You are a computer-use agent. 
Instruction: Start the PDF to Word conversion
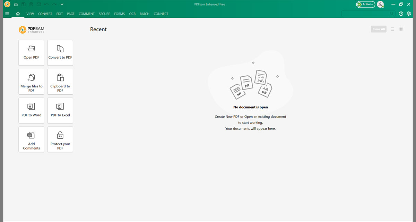click(31, 110)
